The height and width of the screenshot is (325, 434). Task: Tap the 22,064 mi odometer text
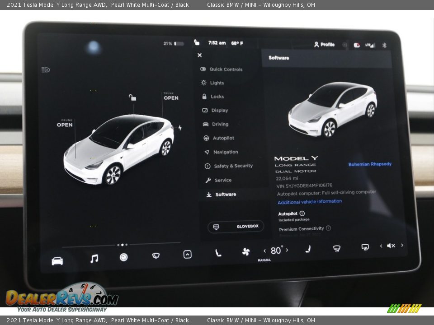pos(287,178)
